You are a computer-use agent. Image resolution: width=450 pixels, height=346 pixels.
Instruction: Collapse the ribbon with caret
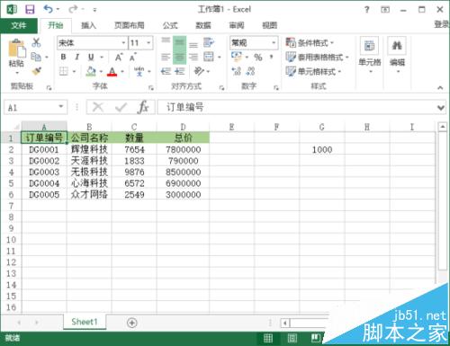point(440,87)
